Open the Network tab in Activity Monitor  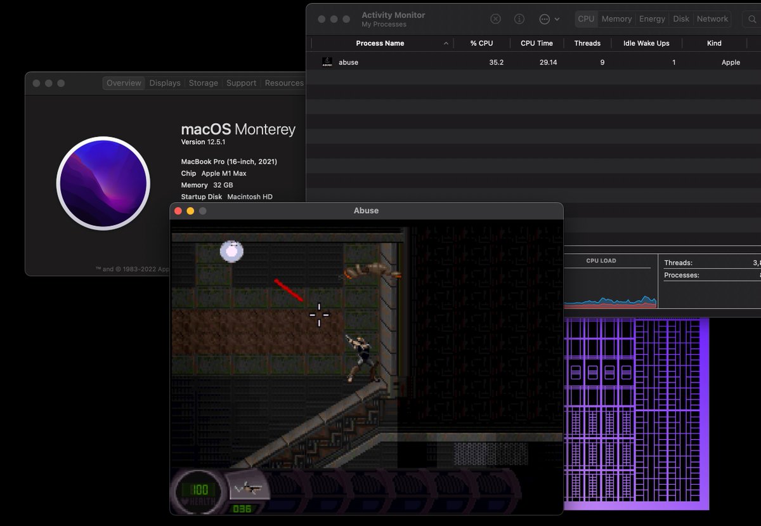tap(712, 19)
